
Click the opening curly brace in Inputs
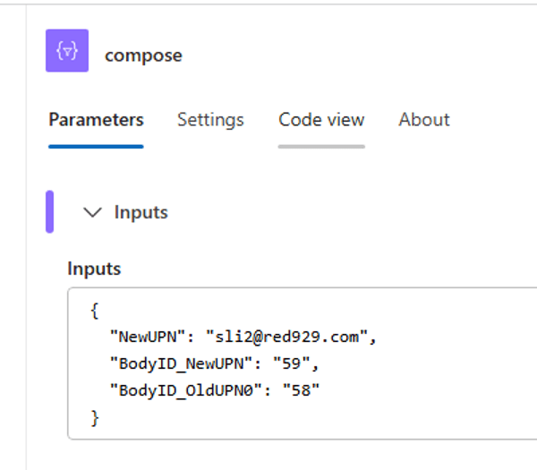point(95,311)
